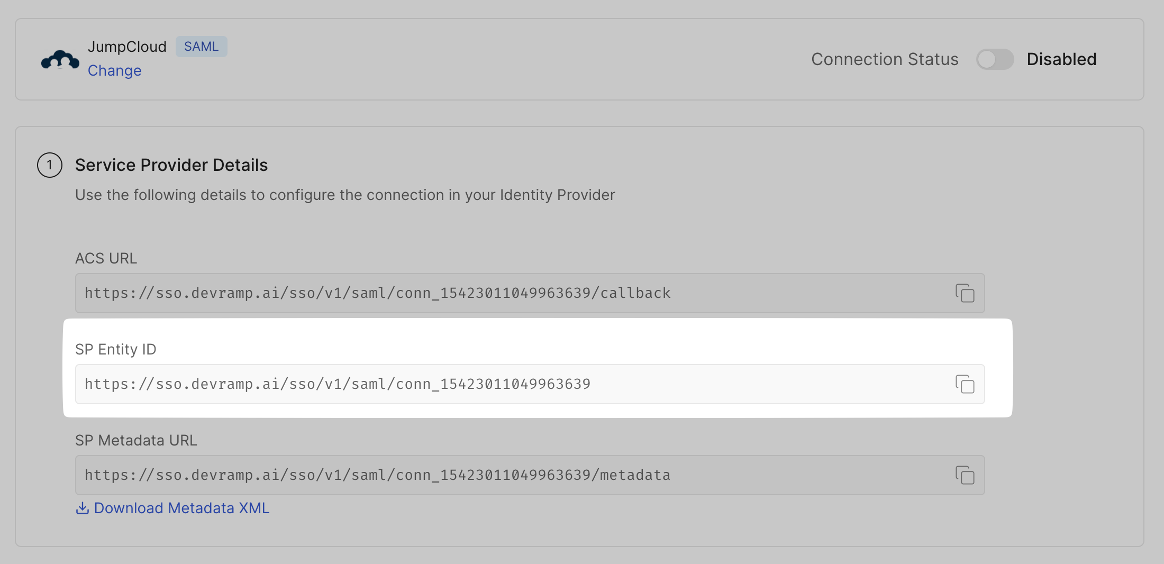Copy the SP Metadata URL value
The width and height of the screenshot is (1164, 564).
965,476
